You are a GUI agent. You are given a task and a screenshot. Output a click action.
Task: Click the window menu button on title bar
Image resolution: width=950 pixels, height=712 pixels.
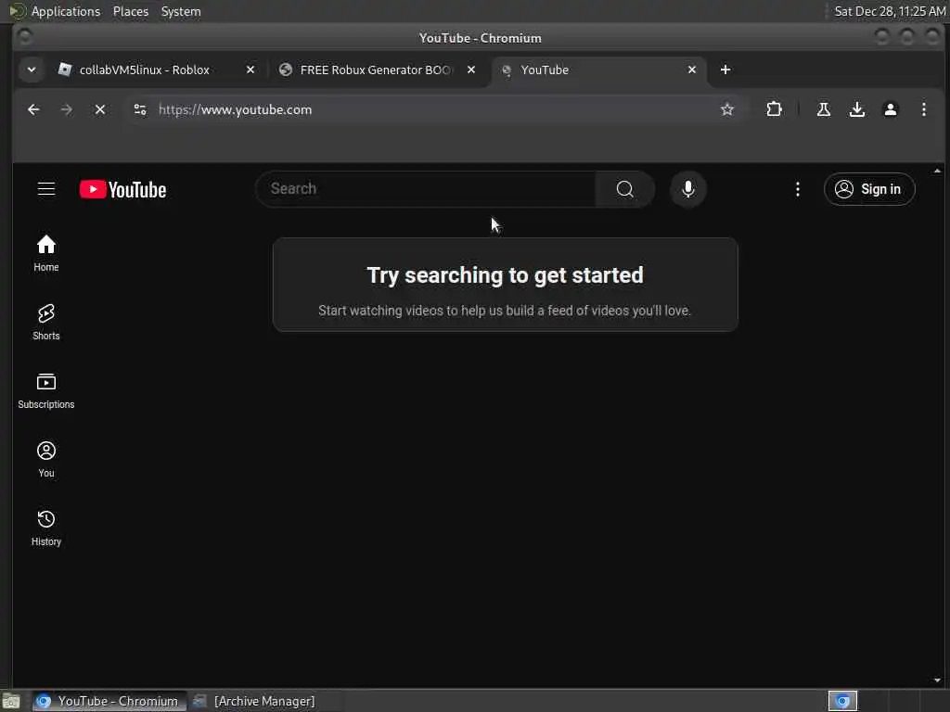[25, 37]
